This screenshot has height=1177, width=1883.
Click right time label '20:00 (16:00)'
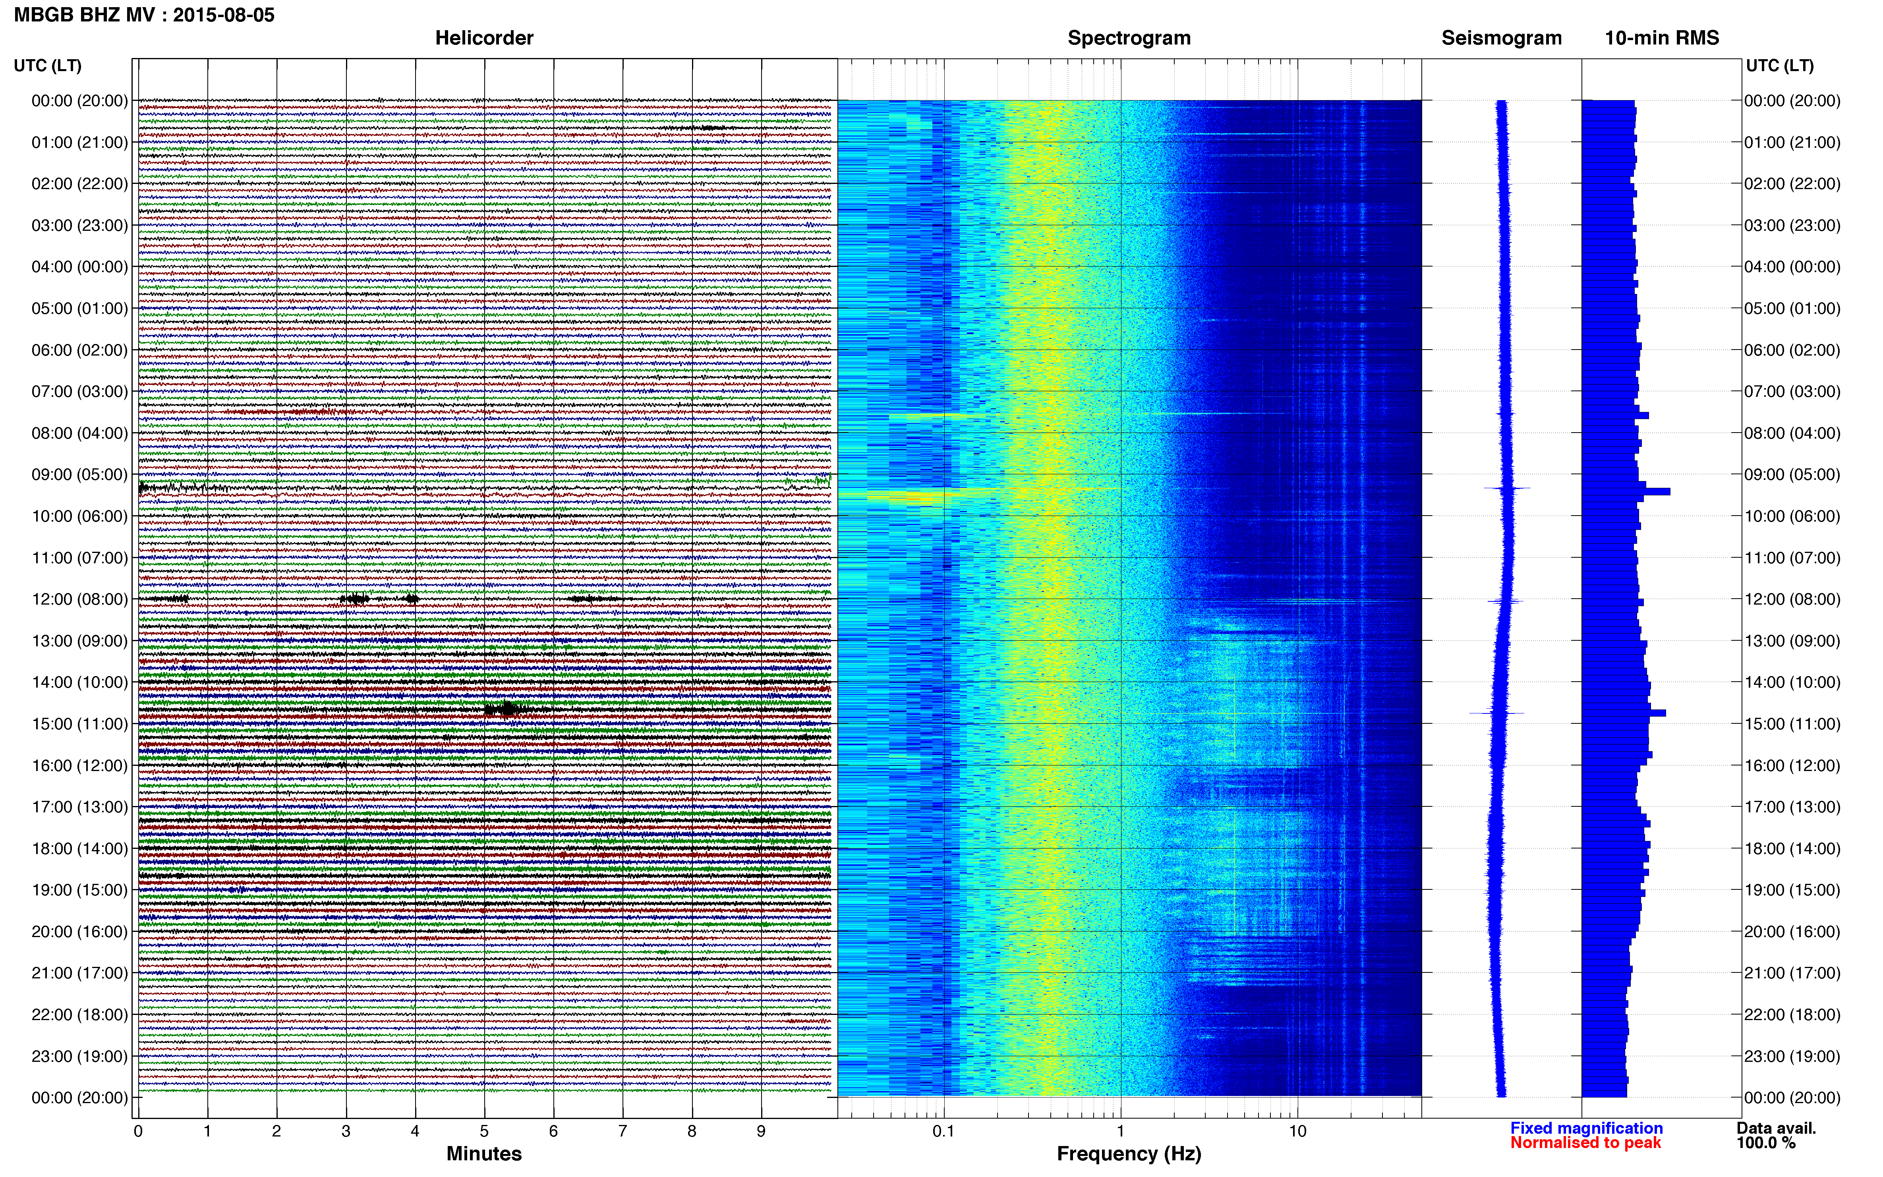1793,932
